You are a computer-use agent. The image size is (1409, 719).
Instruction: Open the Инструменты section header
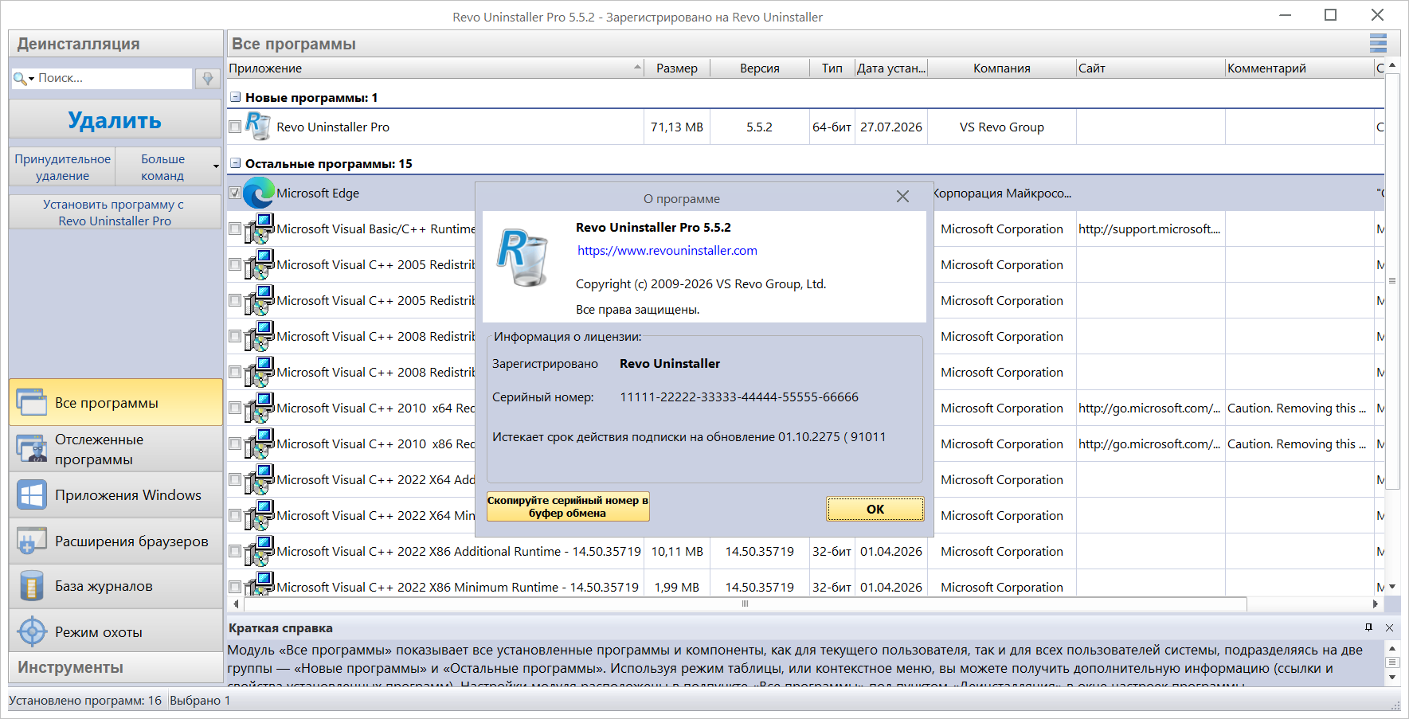(x=116, y=667)
